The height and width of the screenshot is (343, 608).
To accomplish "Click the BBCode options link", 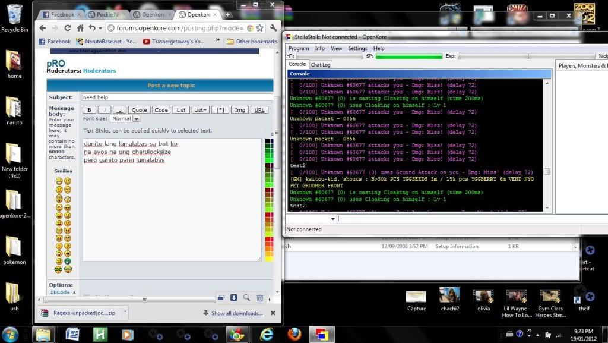I will pos(60,292).
